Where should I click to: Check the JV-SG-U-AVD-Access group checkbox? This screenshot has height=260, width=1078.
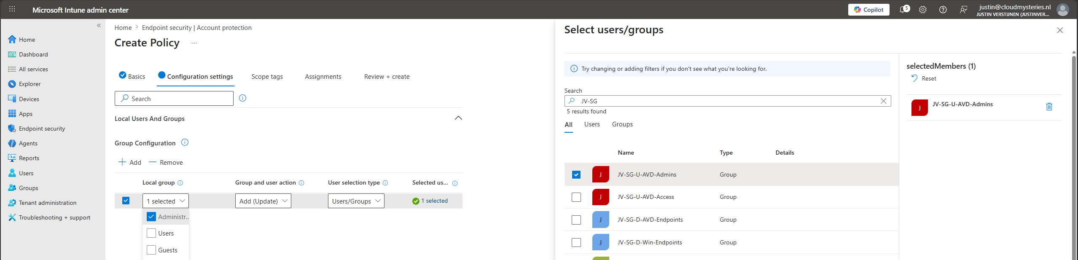pyautogui.click(x=576, y=197)
